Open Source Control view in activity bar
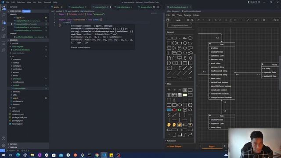Viewport: 281px width, 158px height. pyautogui.click(x=4, y=22)
